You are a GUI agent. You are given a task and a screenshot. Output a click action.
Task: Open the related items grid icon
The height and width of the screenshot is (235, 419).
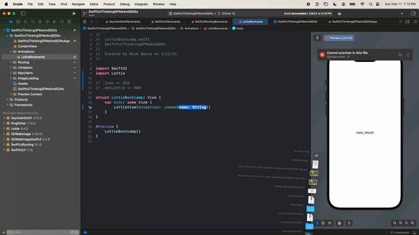point(84,22)
